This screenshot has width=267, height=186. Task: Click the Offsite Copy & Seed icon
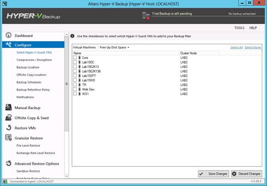tap(9, 117)
